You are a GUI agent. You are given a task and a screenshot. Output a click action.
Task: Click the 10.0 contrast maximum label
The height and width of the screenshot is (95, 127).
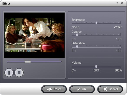[119, 39]
